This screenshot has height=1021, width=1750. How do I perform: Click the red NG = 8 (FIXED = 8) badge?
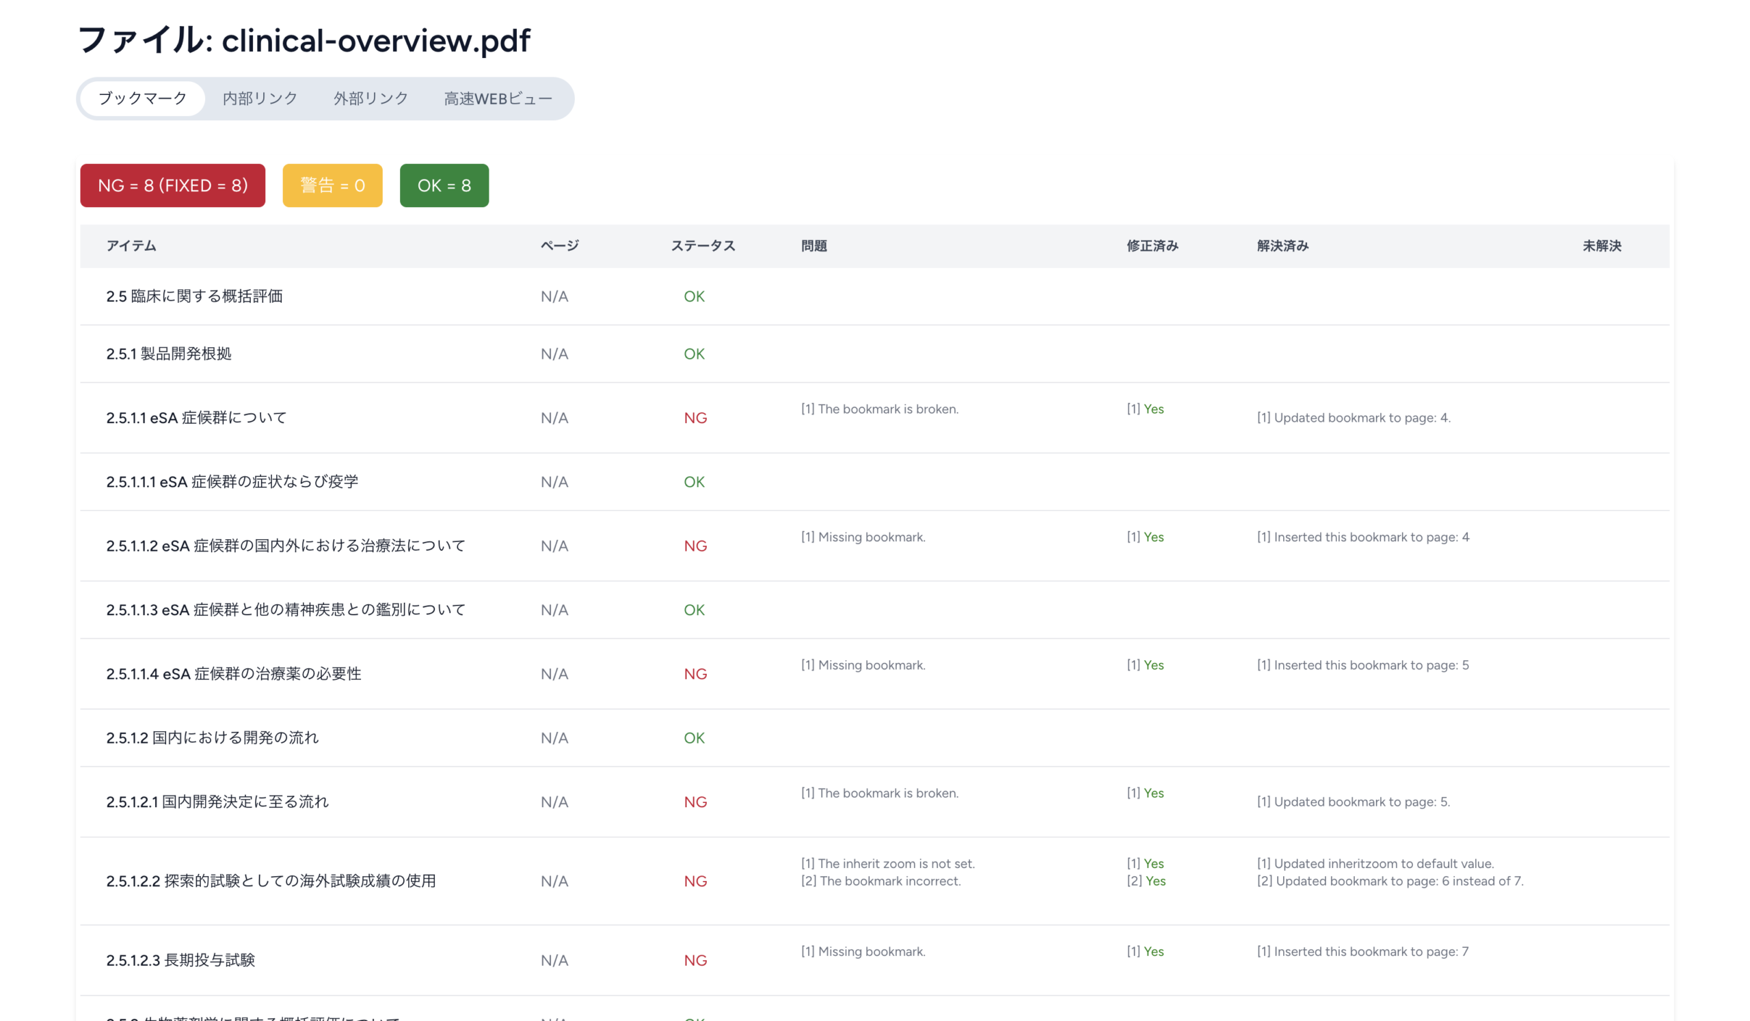tap(173, 185)
